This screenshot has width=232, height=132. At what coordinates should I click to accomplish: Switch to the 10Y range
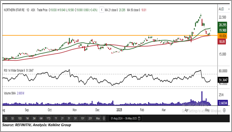point(82,118)
